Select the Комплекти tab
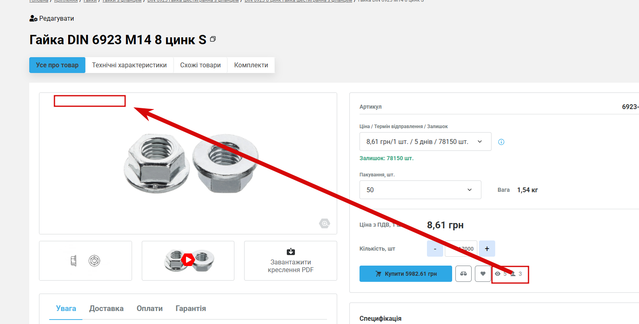 pos(251,65)
